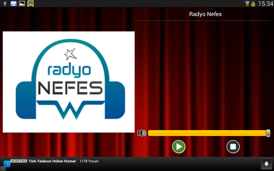The image size is (274, 171).
Task: Click the 1178 Yorum review count
Action: click(x=89, y=161)
